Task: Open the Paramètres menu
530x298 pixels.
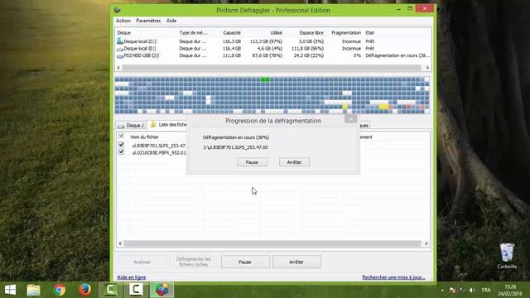Action: click(148, 21)
